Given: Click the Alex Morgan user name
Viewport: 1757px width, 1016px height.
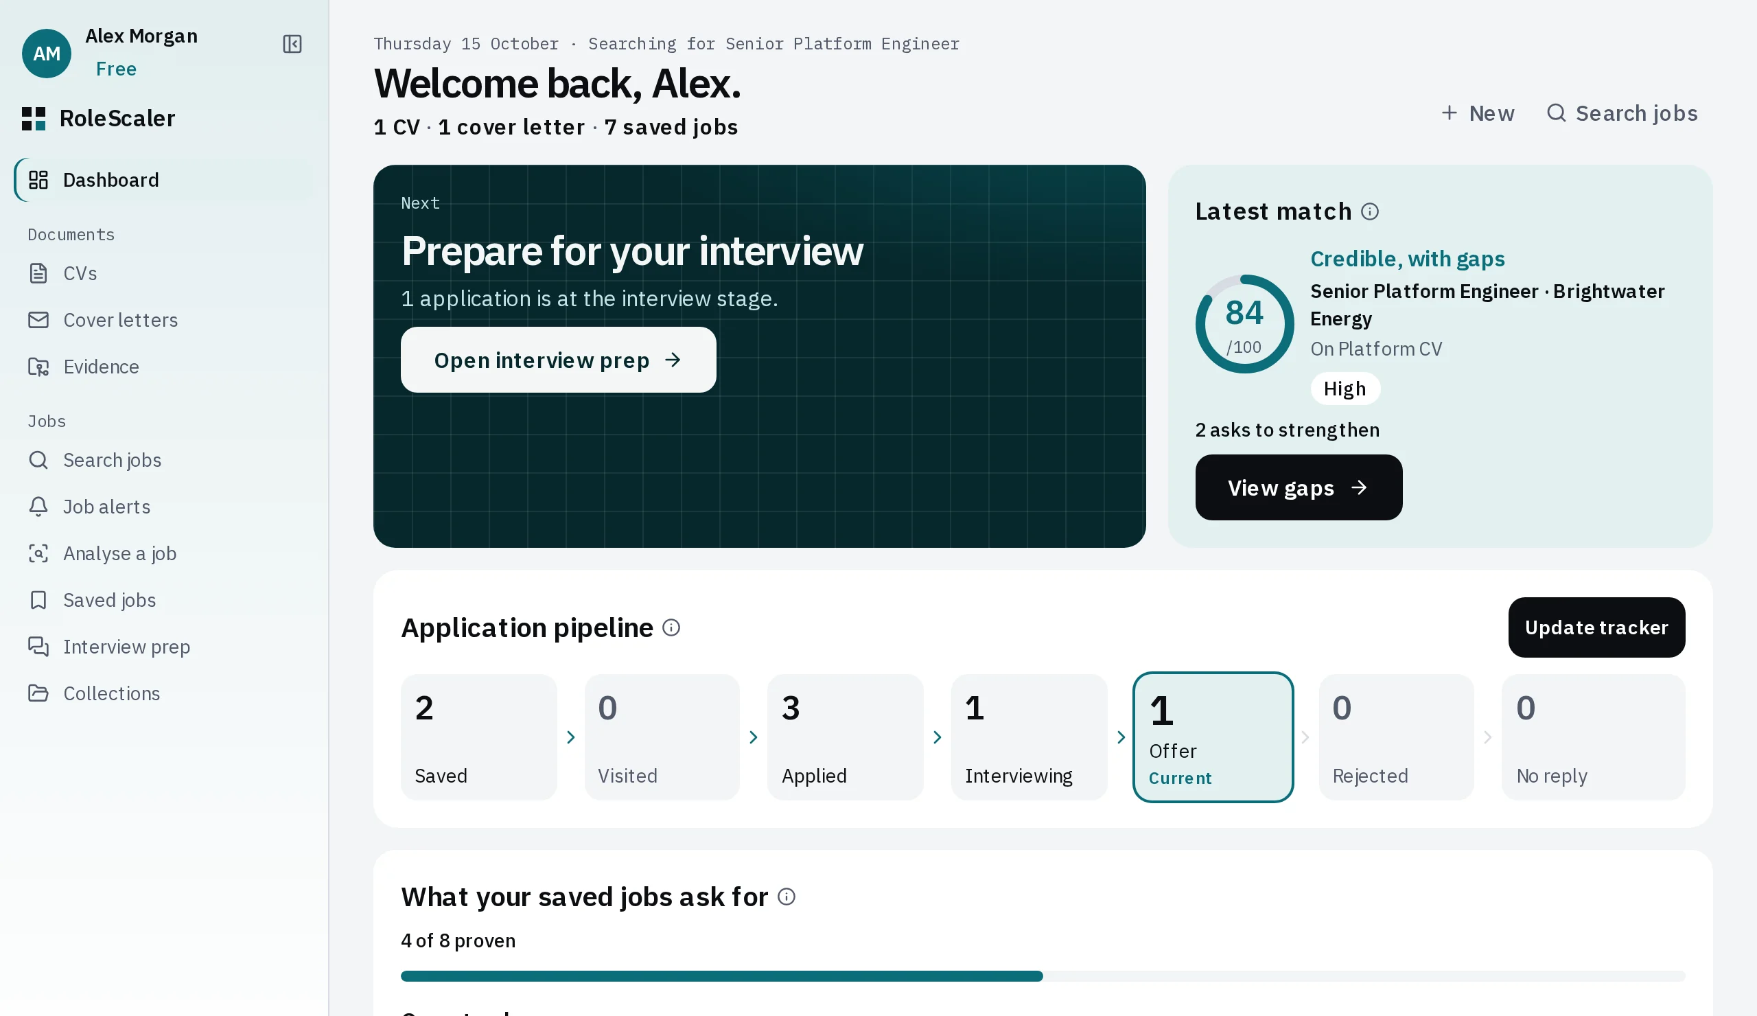Looking at the screenshot, I should coord(141,36).
